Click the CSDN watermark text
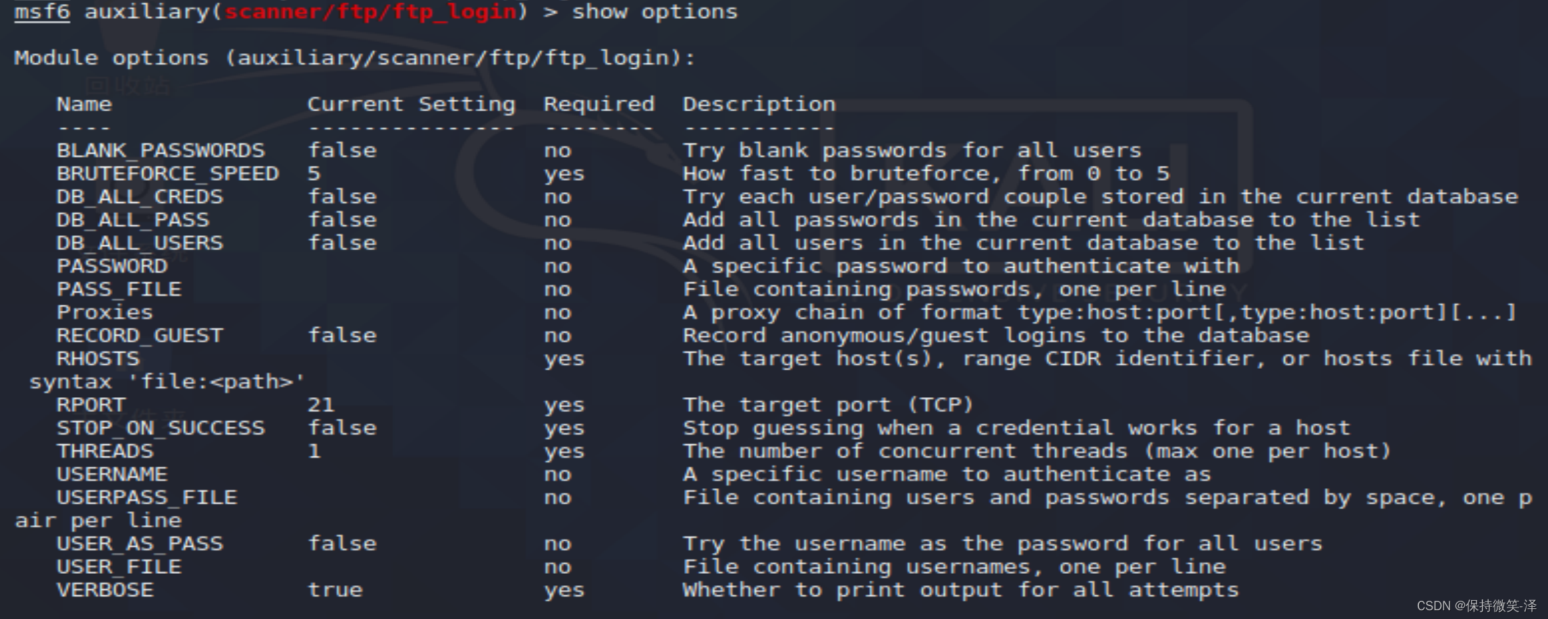The height and width of the screenshot is (619, 1548). 1476,606
